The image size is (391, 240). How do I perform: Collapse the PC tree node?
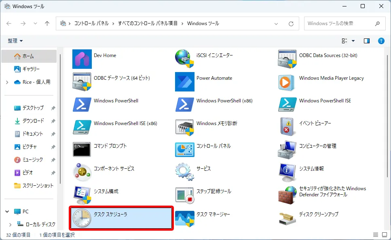tap(7, 212)
